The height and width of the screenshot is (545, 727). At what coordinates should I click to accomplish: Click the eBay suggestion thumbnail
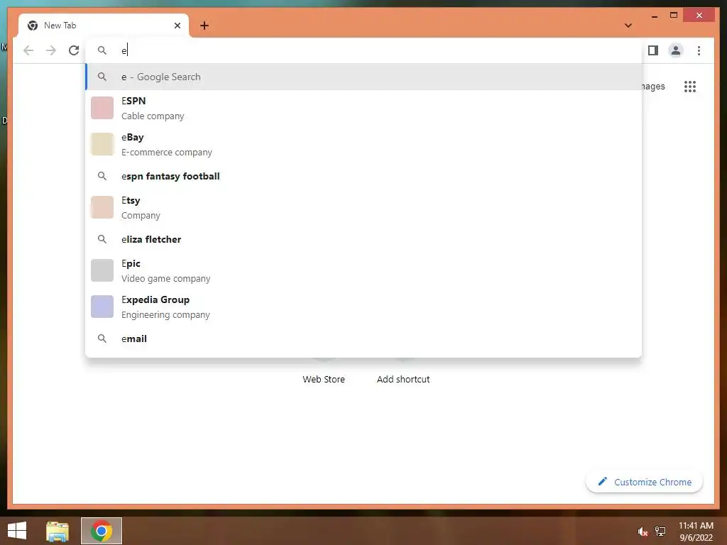102,144
